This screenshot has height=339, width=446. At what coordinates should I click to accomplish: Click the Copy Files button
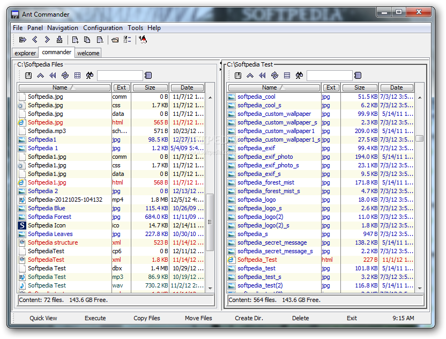pyautogui.click(x=147, y=318)
